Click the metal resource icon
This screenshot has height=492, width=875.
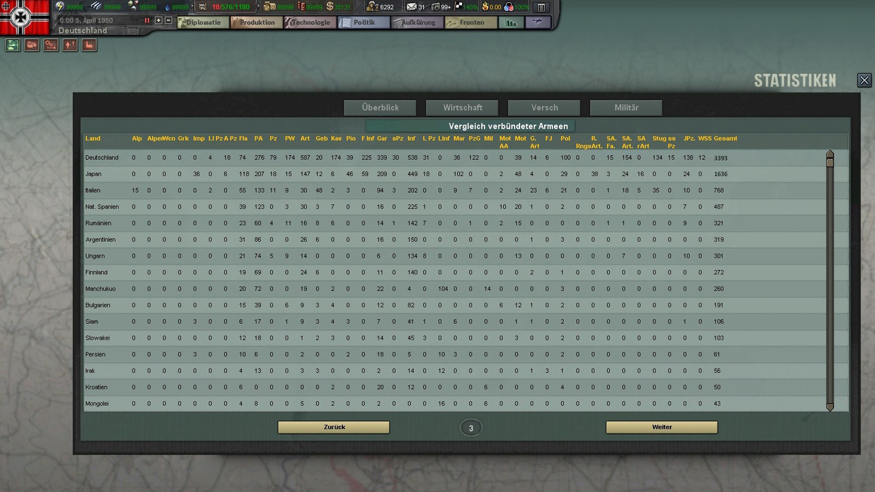pos(96,7)
